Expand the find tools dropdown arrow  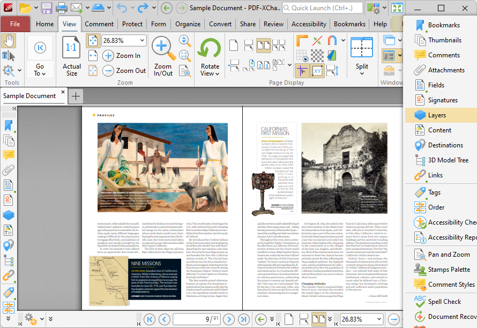[x=20, y=71]
